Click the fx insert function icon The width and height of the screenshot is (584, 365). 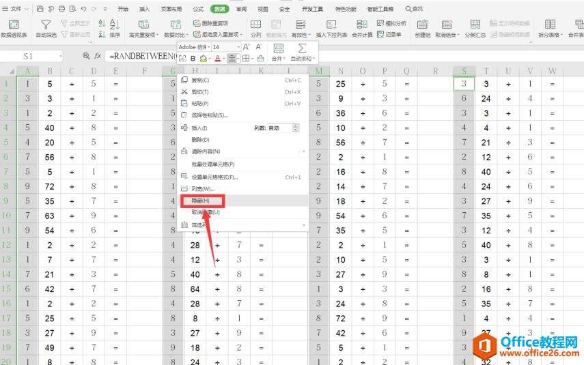pyautogui.click(x=98, y=56)
